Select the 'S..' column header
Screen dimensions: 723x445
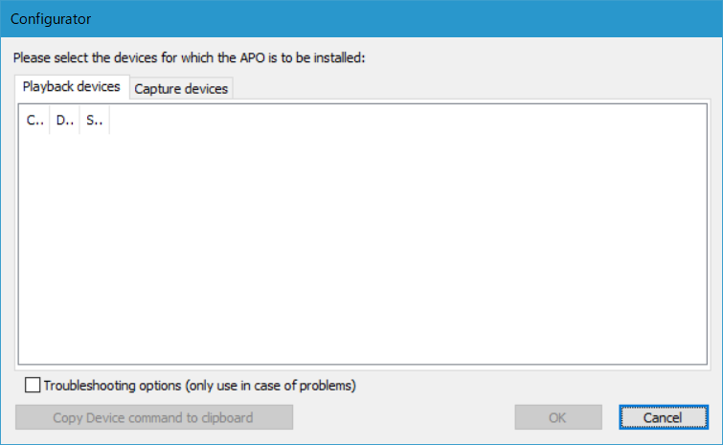[94, 122]
